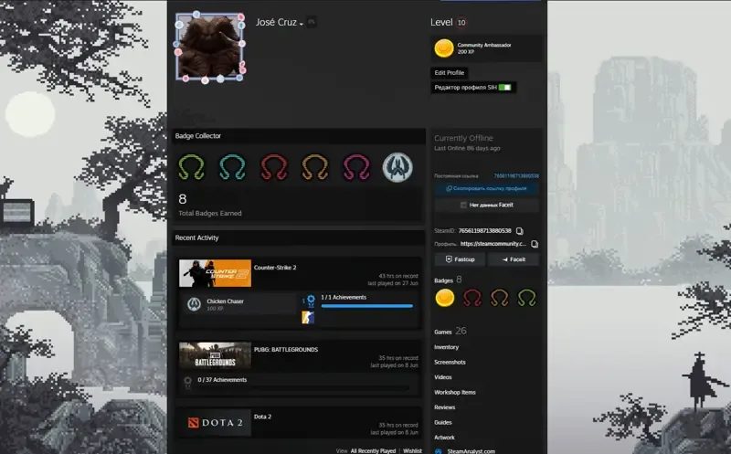Toggle the SIH profile editor switch
This screenshot has height=454, width=731.
[505, 87]
